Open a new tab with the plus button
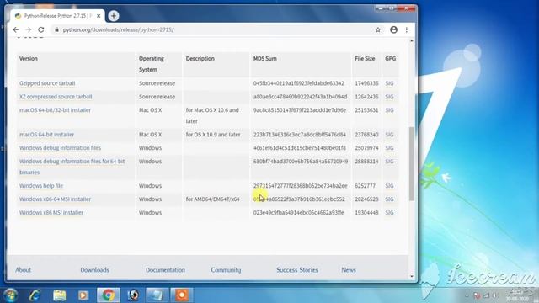The height and width of the screenshot is (303, 539). pos(114,16)
